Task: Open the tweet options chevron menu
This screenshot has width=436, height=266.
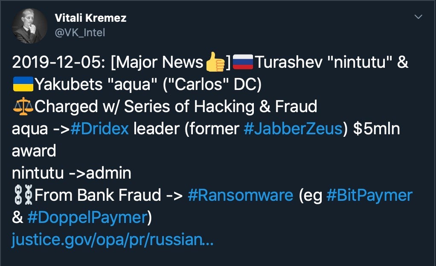Action: (x=418, y=17)
